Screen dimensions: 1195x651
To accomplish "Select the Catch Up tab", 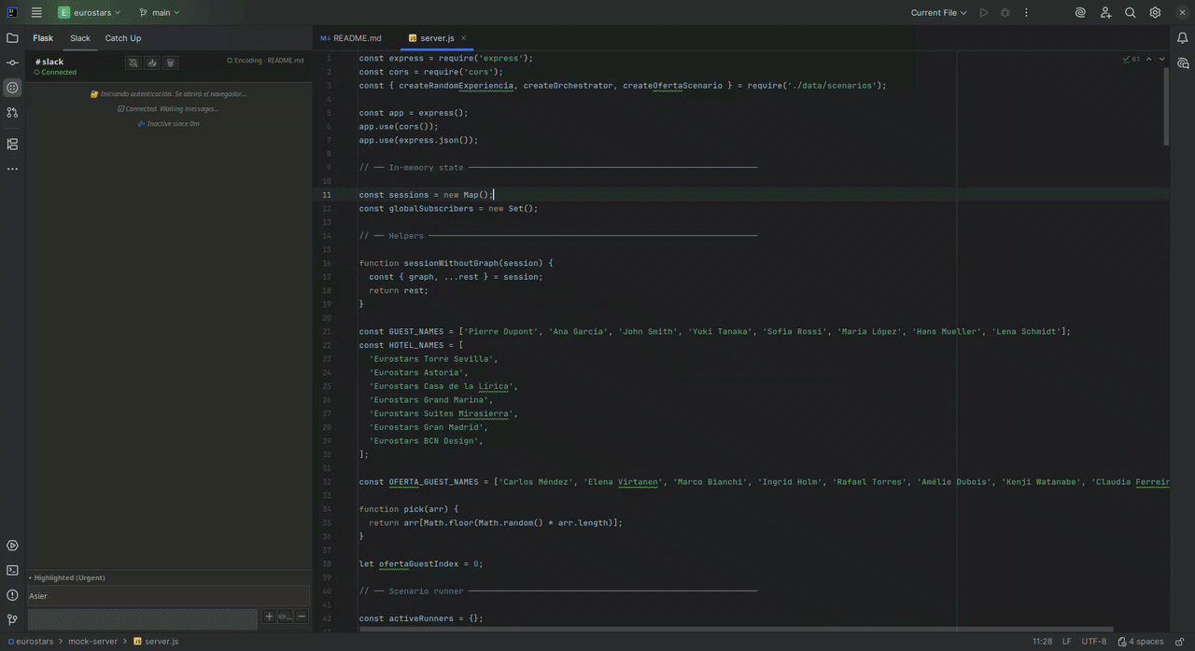I will 123,38.
